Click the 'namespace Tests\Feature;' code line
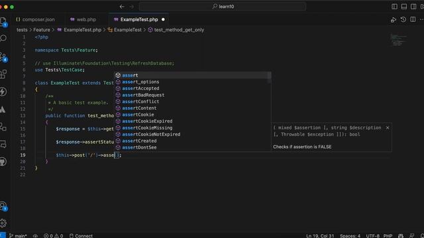Viewport: 424px width, 238px height. point(66,50)
